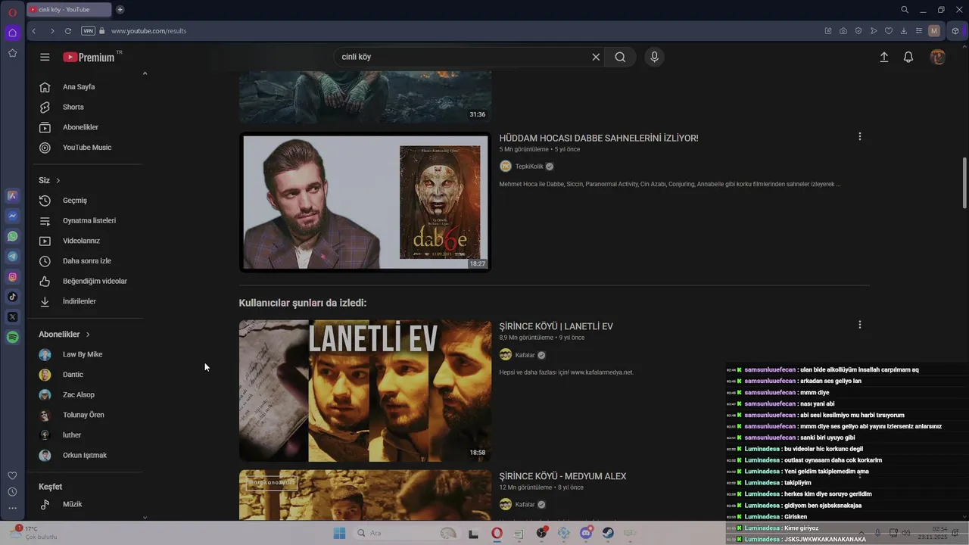Start voice search with the microphone
The image size is (969, 545).
tap(655, 57)
